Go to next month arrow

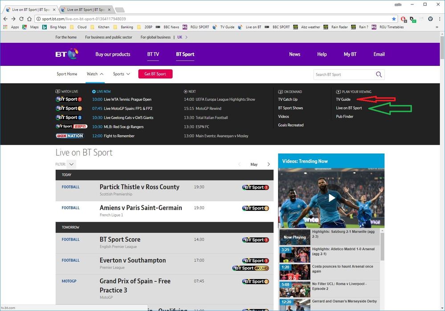pos(269,164)
